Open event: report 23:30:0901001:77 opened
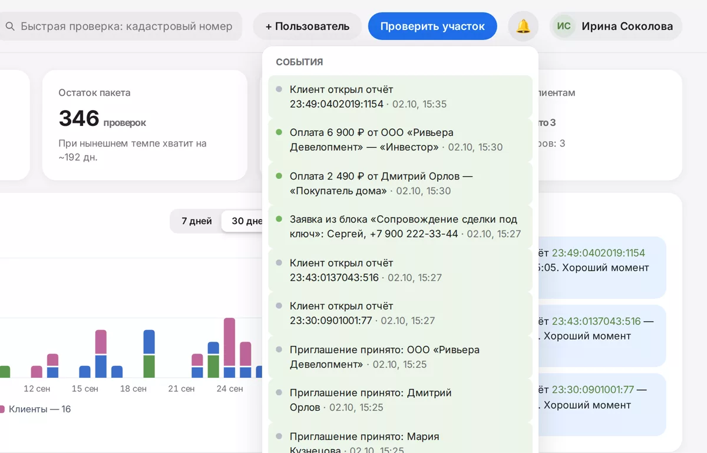Image resolution: width=707 pixels, height=453 pixels. point(400,314)
